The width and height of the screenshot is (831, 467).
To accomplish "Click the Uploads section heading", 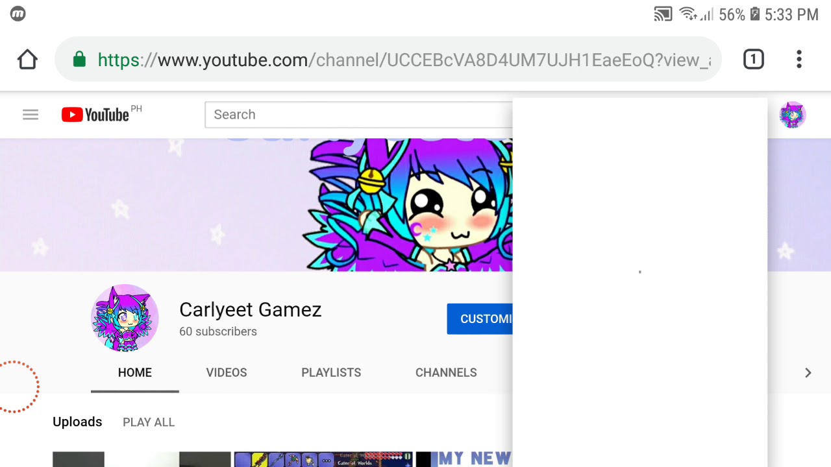I will (x=77, y=422).
